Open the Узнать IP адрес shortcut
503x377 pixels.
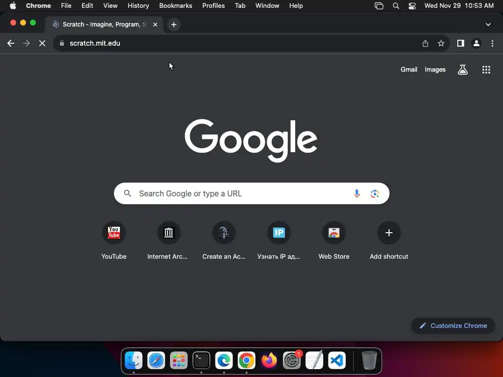pos(279,241)
